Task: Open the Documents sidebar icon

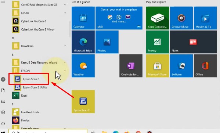Action: [x=3, y=90]
